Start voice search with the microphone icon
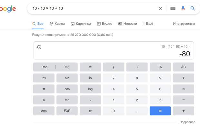Image resolution: width=200 pixels, height=133 pixels. click(x=183, y=8)
